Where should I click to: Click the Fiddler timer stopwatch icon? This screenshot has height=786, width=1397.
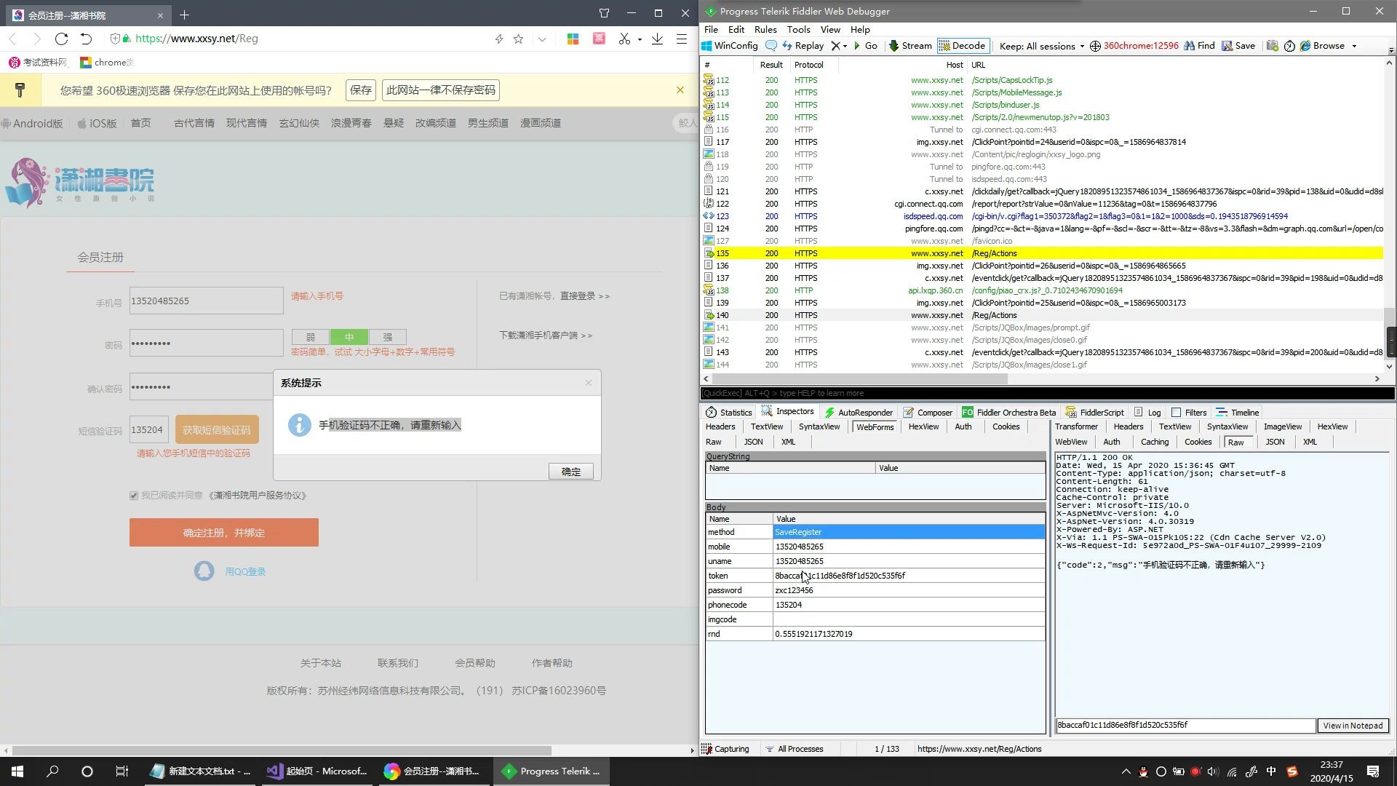click(x=1289, y=46)
